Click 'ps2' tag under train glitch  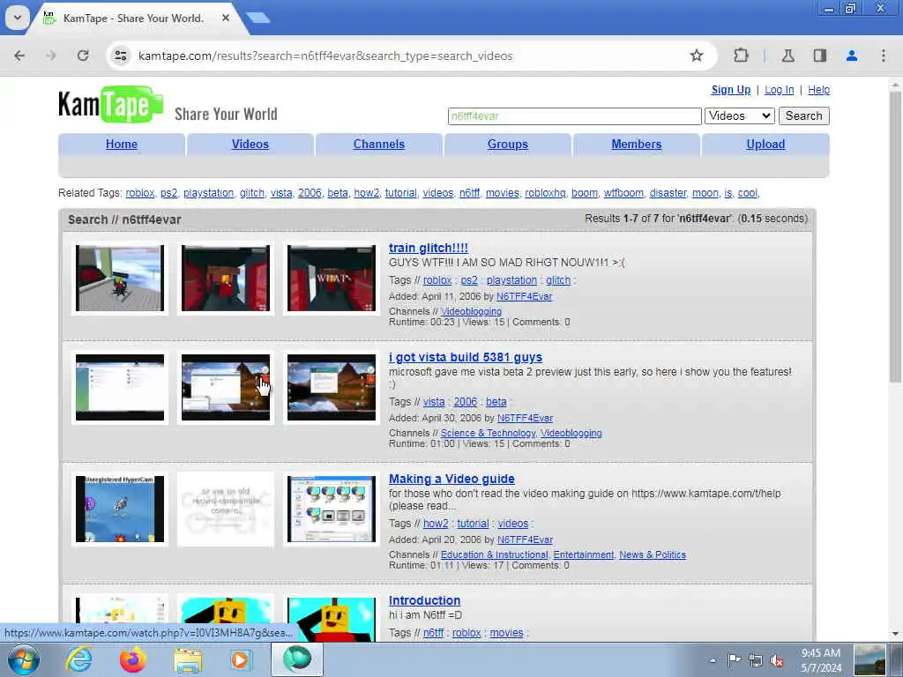point(469,280)
